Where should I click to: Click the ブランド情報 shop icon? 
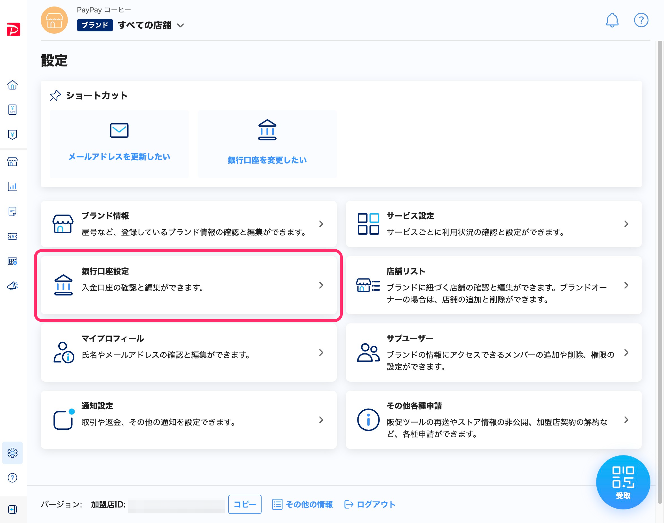point(63,224)
